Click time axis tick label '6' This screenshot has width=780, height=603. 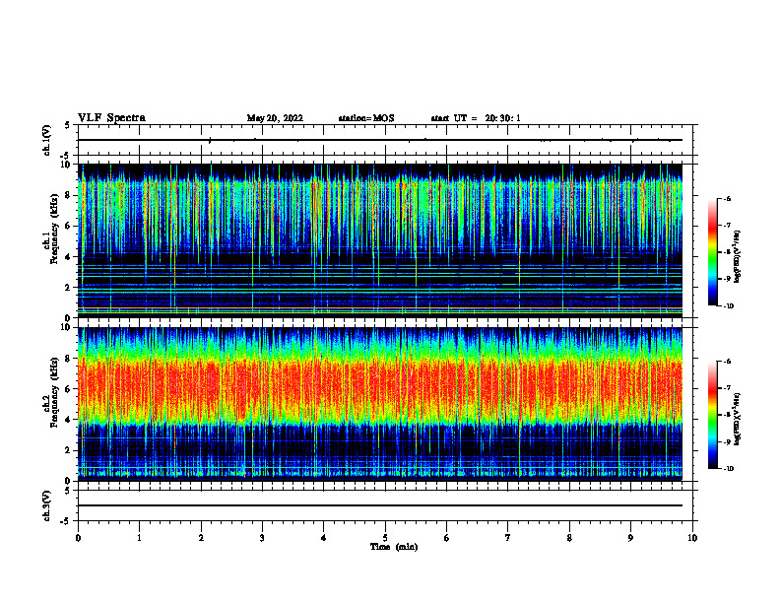[447, 538]
